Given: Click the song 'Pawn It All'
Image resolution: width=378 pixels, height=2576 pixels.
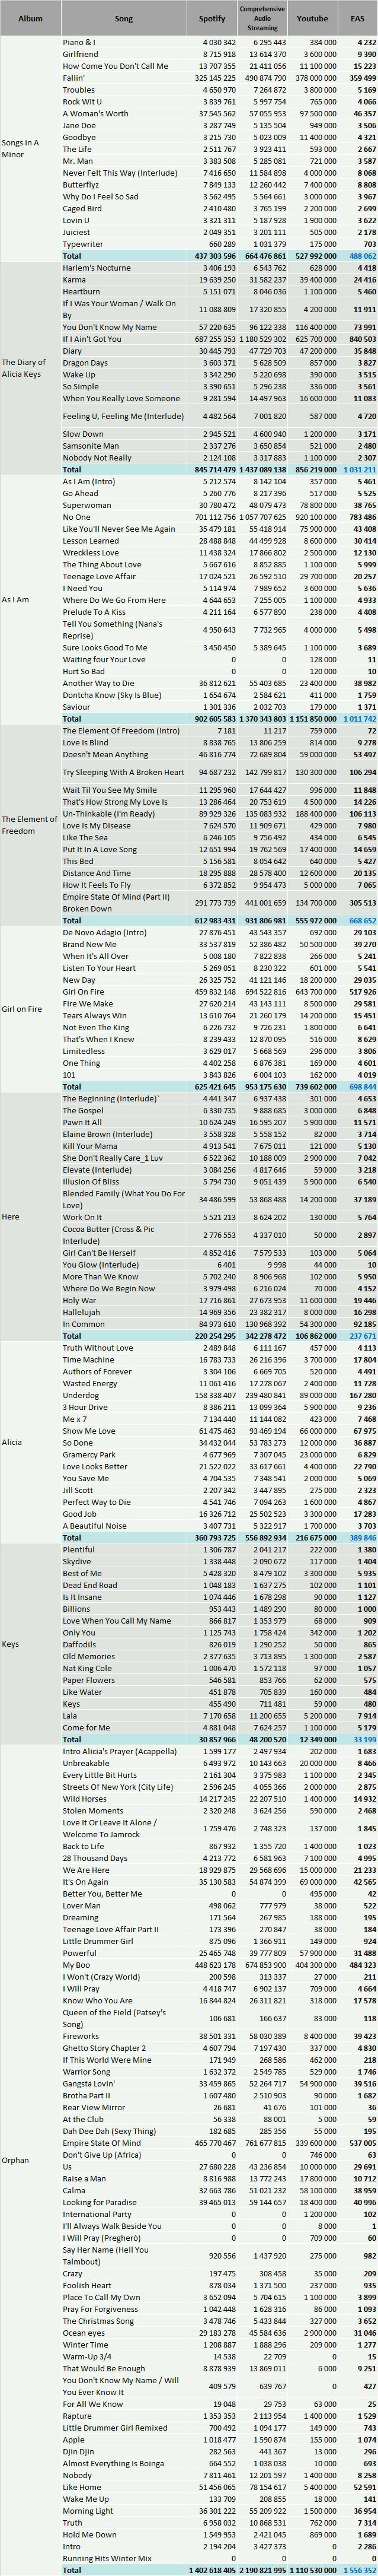Looking at the screenshot, I should [x=83, y=1122].
